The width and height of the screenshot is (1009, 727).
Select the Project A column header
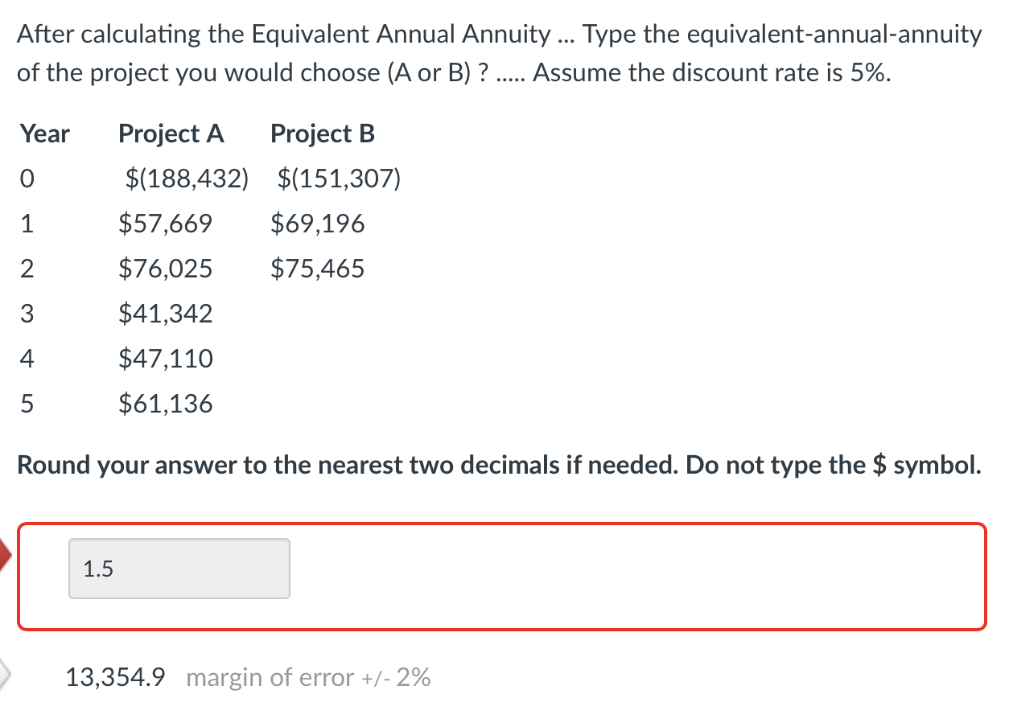(171, 133)
